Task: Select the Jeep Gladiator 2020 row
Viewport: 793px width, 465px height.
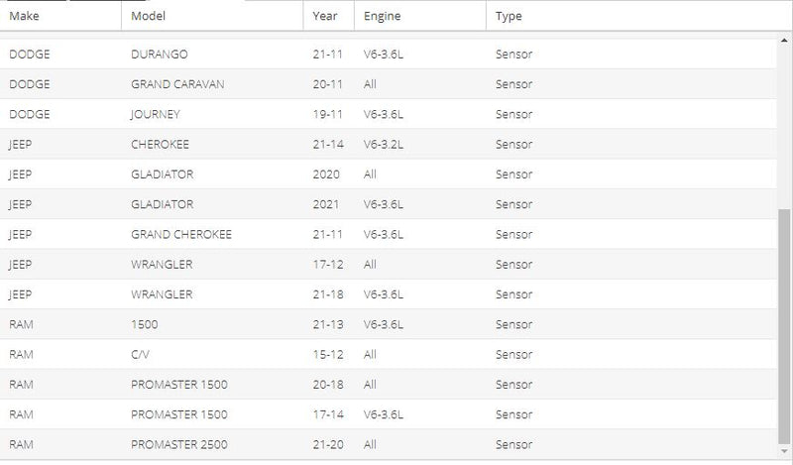Action: coord(389,174)
